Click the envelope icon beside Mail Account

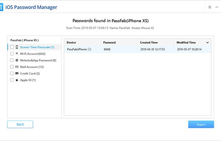click(x=17, y=67)
